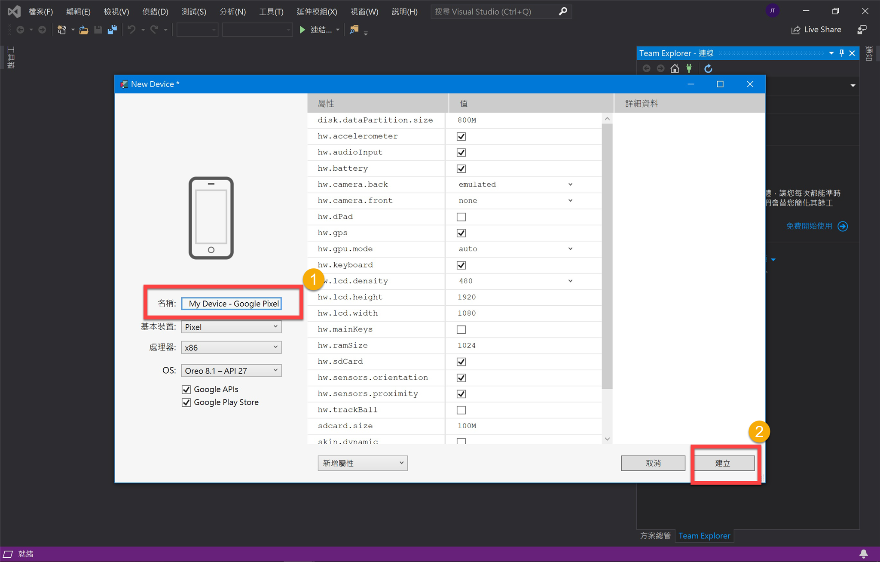This screenshot has height=562, width=880.
Task: Click inside the 名稱 device name field
Action: pos(231,303)
